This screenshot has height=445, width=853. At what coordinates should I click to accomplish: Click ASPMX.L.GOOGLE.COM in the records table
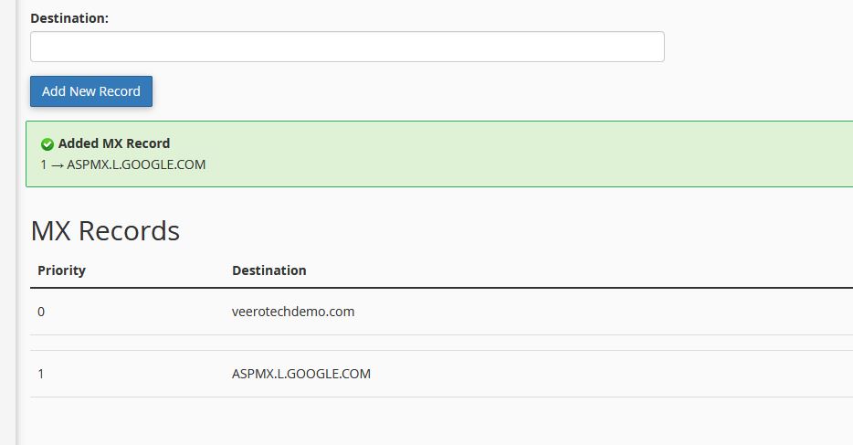301,374
